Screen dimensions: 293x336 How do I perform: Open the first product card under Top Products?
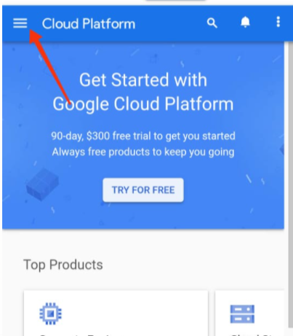click(116, 313)
